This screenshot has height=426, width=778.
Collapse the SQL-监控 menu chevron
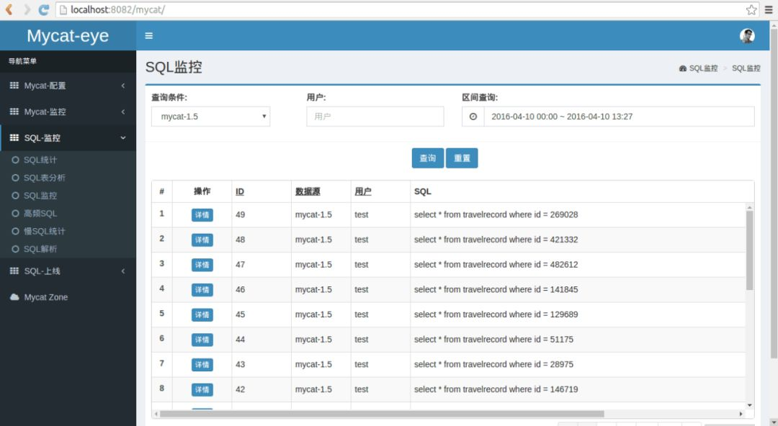[123, 138]
